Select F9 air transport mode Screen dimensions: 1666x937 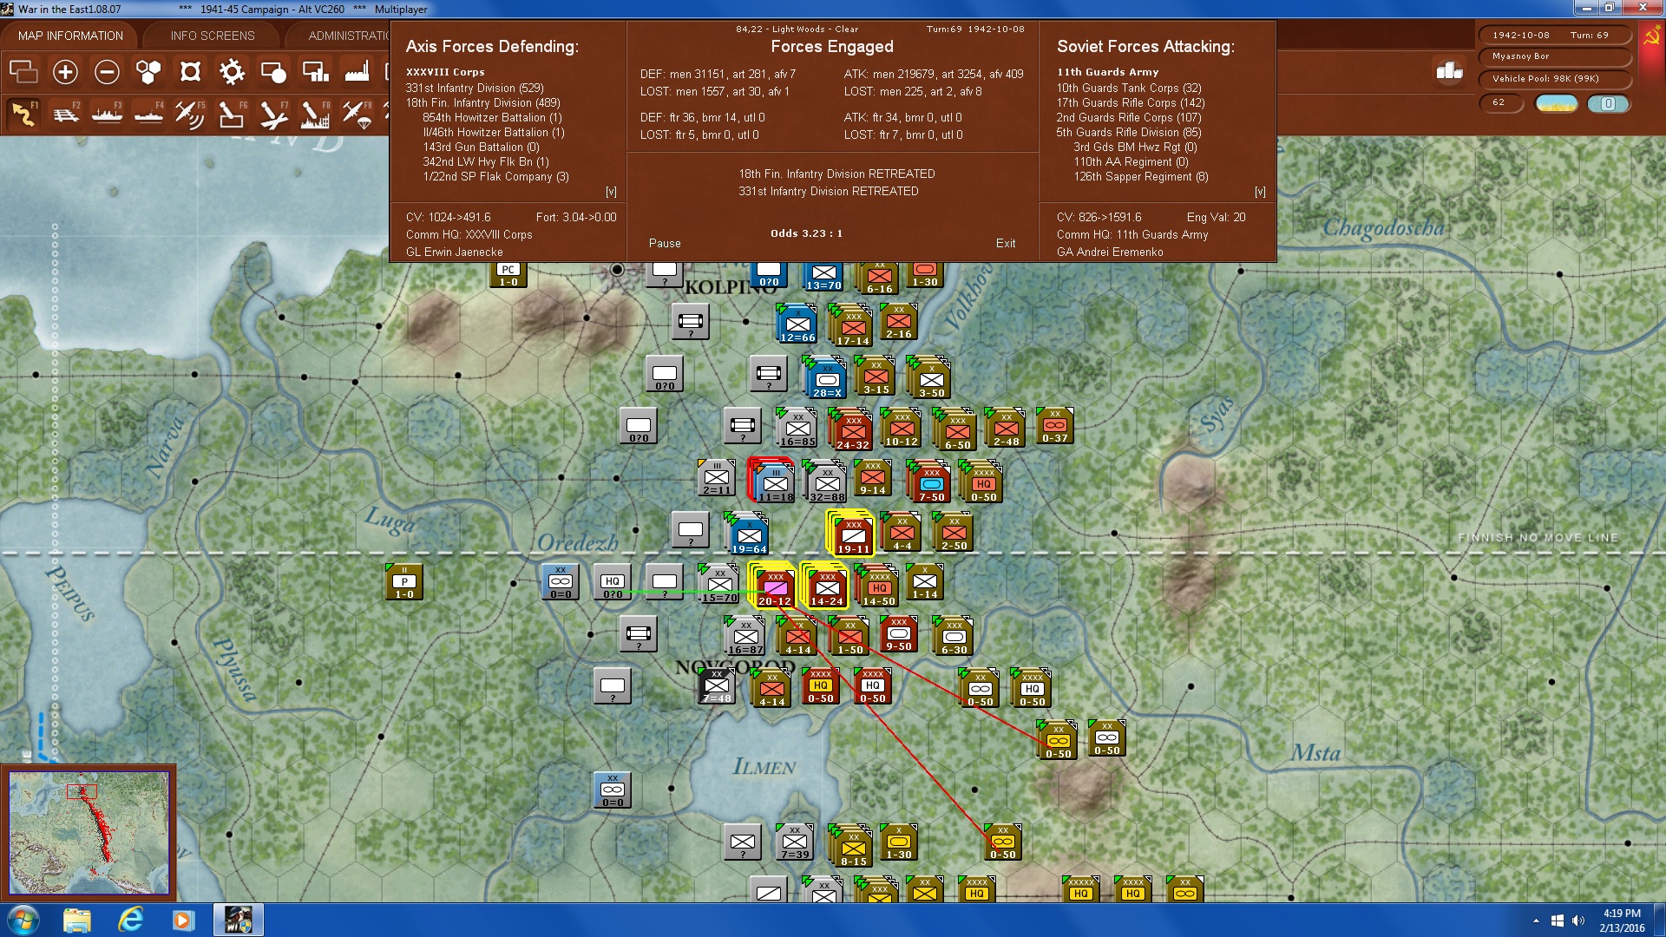(x=357, y=114)
